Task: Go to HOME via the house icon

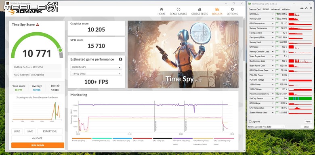Action: (x=161, y=9)
